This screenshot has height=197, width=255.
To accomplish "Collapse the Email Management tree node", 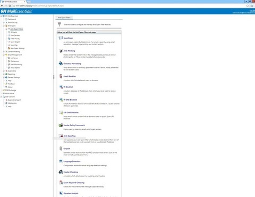I will 4,55.
